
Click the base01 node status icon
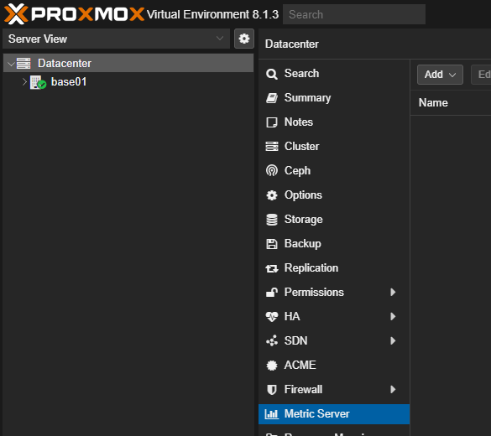point(38,82)
